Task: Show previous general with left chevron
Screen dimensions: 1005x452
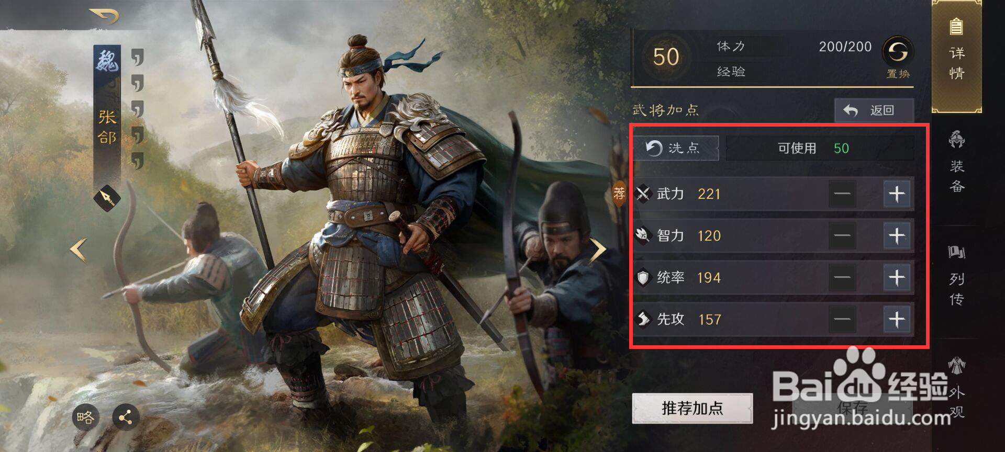Action: point(79,249)
